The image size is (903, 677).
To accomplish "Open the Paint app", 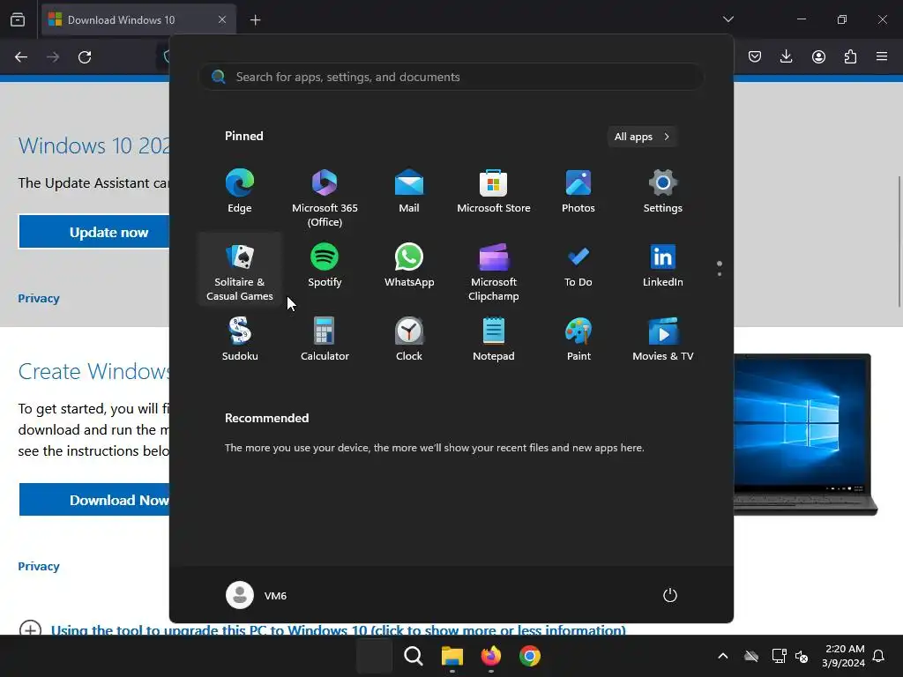I will [x=578, y=339].
